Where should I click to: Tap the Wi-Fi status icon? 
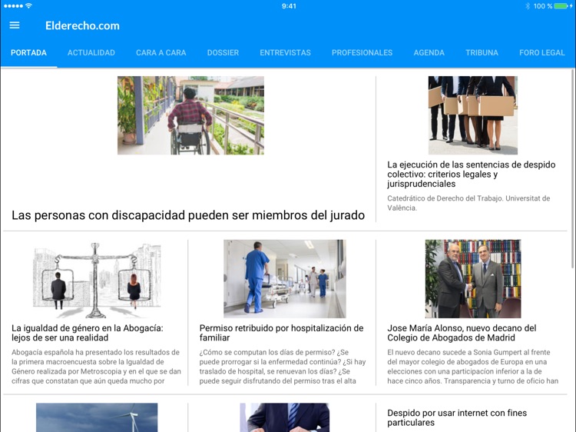tap(29, 6)
